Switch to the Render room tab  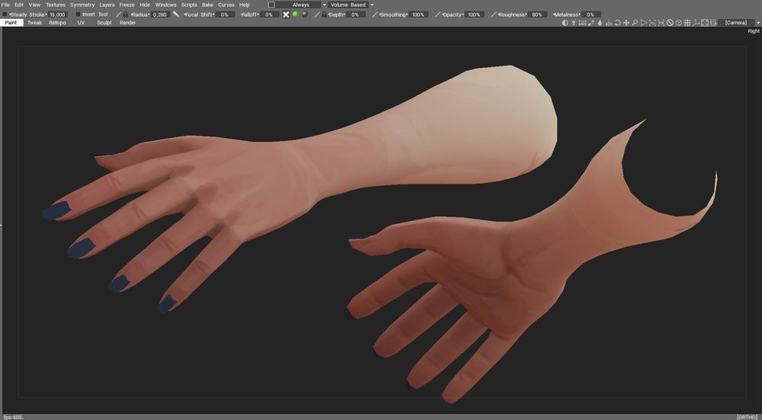point(128,23)
